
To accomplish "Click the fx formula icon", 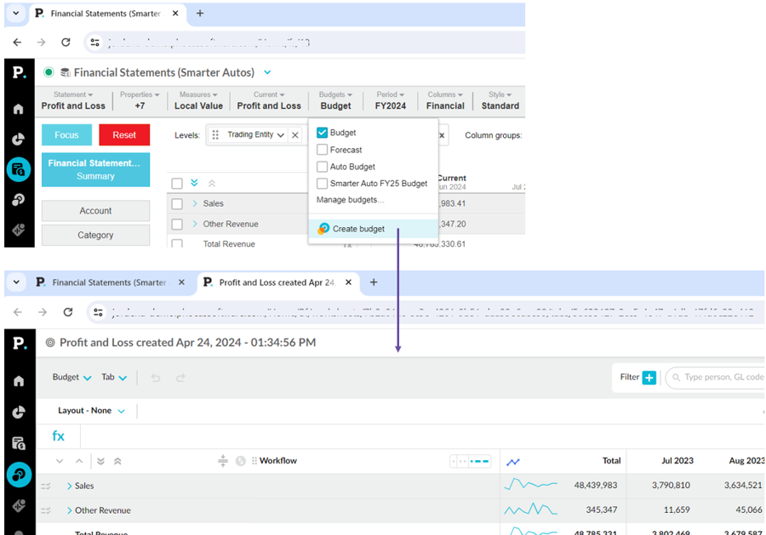I will [x=58, y=436].
